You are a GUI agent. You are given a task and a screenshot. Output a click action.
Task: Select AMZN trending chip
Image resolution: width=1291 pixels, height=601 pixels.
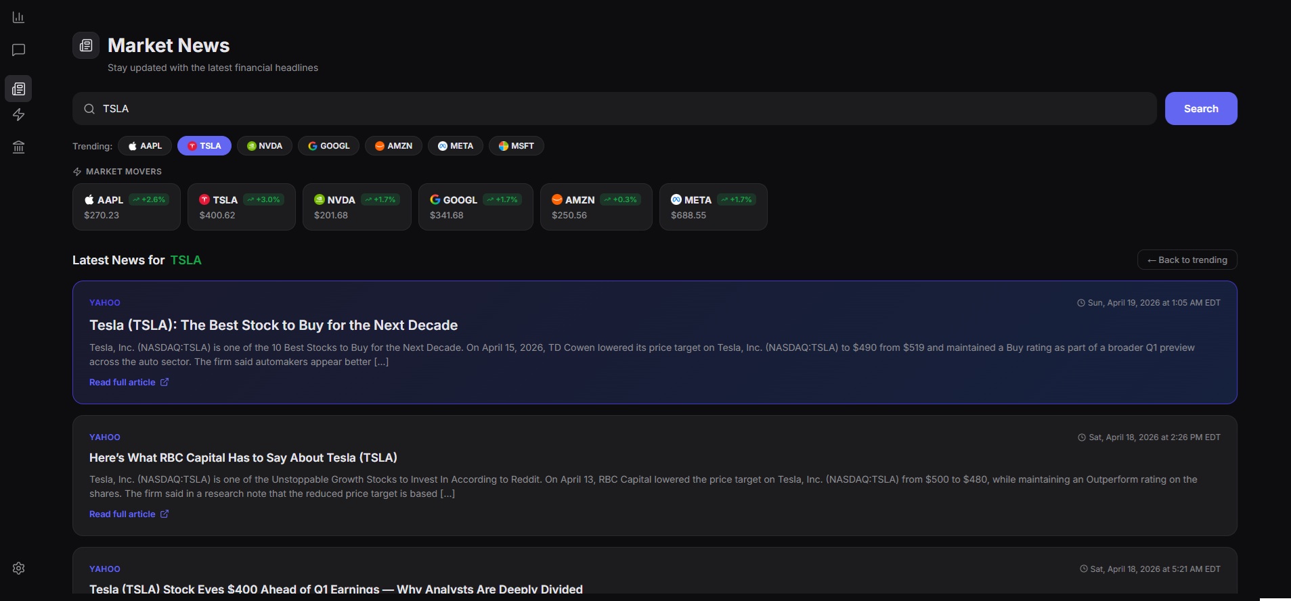pyautogui.click(x=393, y=146)
